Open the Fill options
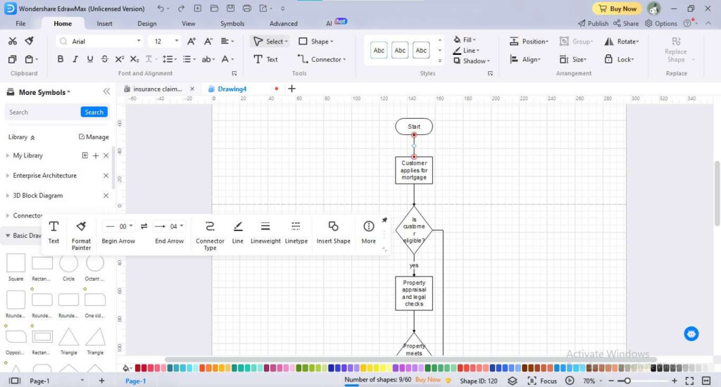Image resolution: width=721 pixels, height=387 pixels. click(x=465, y=40)
